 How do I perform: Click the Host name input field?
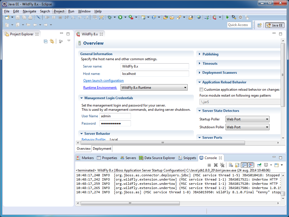[155, 74]
